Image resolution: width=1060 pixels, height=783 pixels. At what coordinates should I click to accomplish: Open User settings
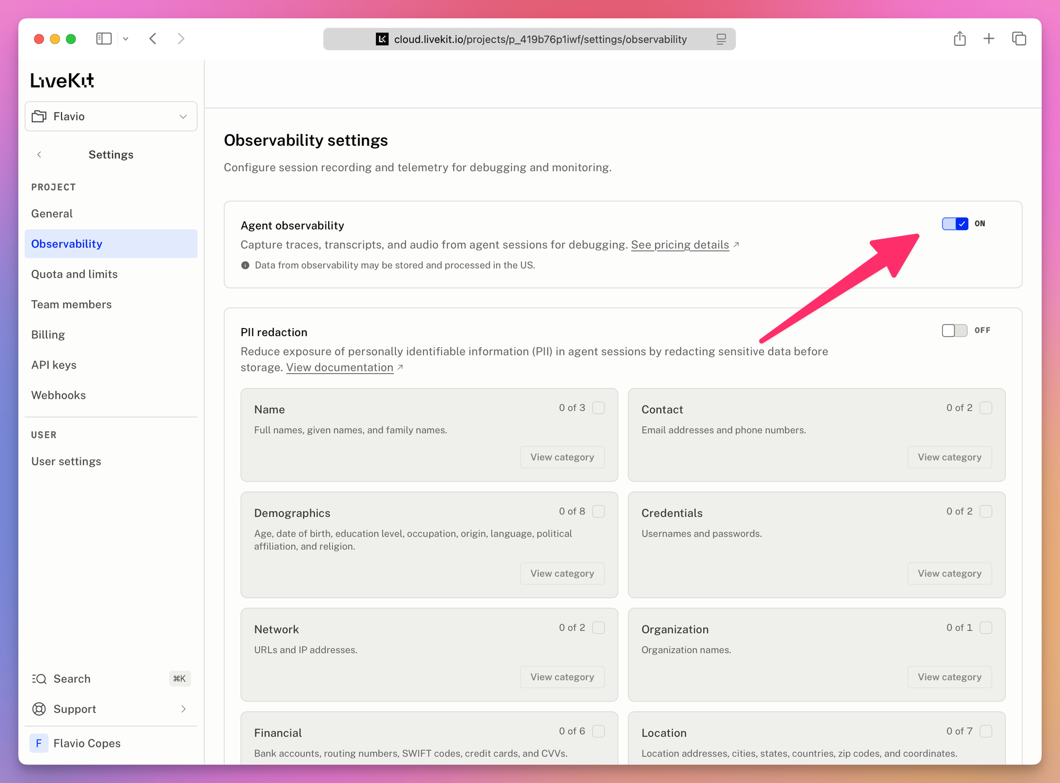[x=111, y=461]
